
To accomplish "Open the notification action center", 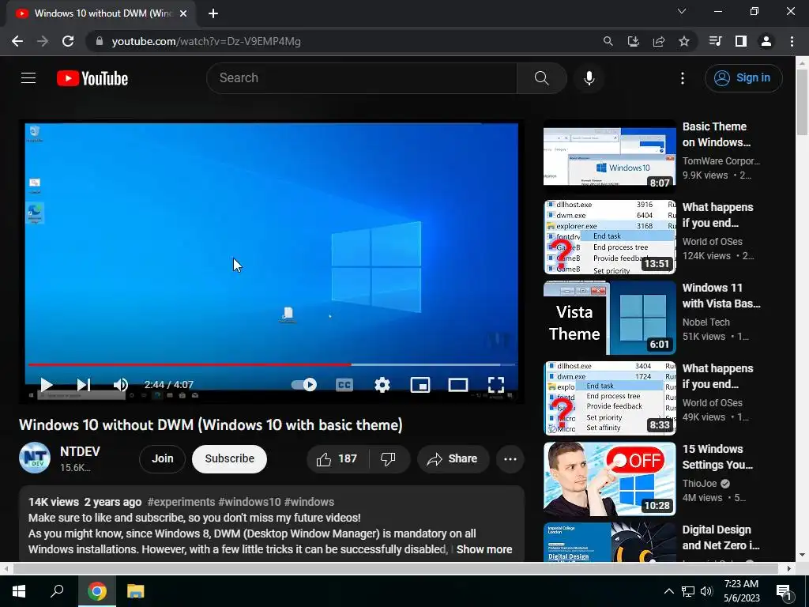I will click(x=783, y=591).
